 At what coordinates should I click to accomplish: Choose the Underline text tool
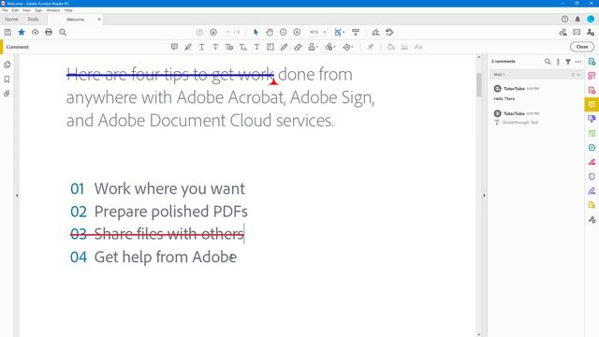tap(202, 47)
